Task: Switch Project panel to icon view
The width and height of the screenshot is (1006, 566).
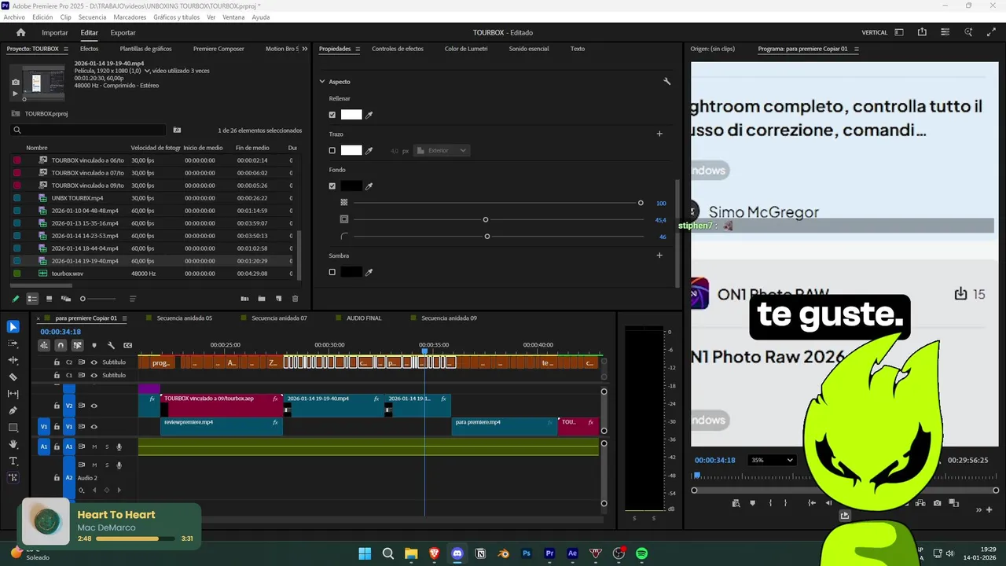Action: coord(49,299)
